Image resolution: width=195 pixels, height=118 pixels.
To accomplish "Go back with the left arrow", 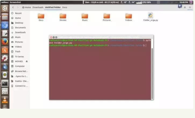I will (13, 7).
